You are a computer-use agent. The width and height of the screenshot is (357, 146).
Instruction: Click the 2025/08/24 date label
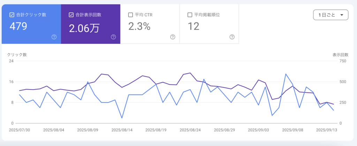(x=190, y=130)
